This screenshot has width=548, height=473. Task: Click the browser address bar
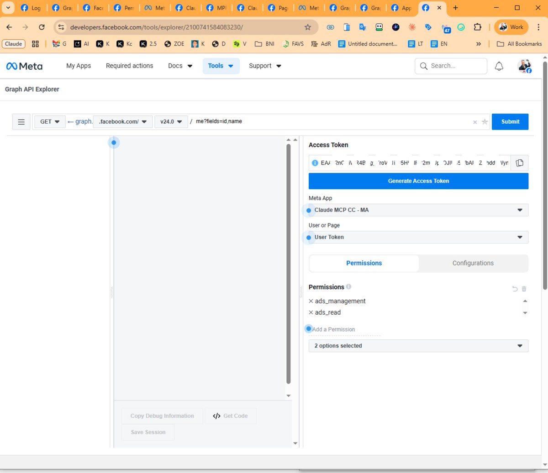[x=186, y=27]
